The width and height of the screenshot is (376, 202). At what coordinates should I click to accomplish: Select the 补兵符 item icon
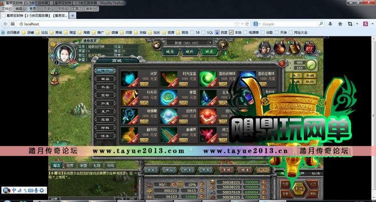pos(129,97)
